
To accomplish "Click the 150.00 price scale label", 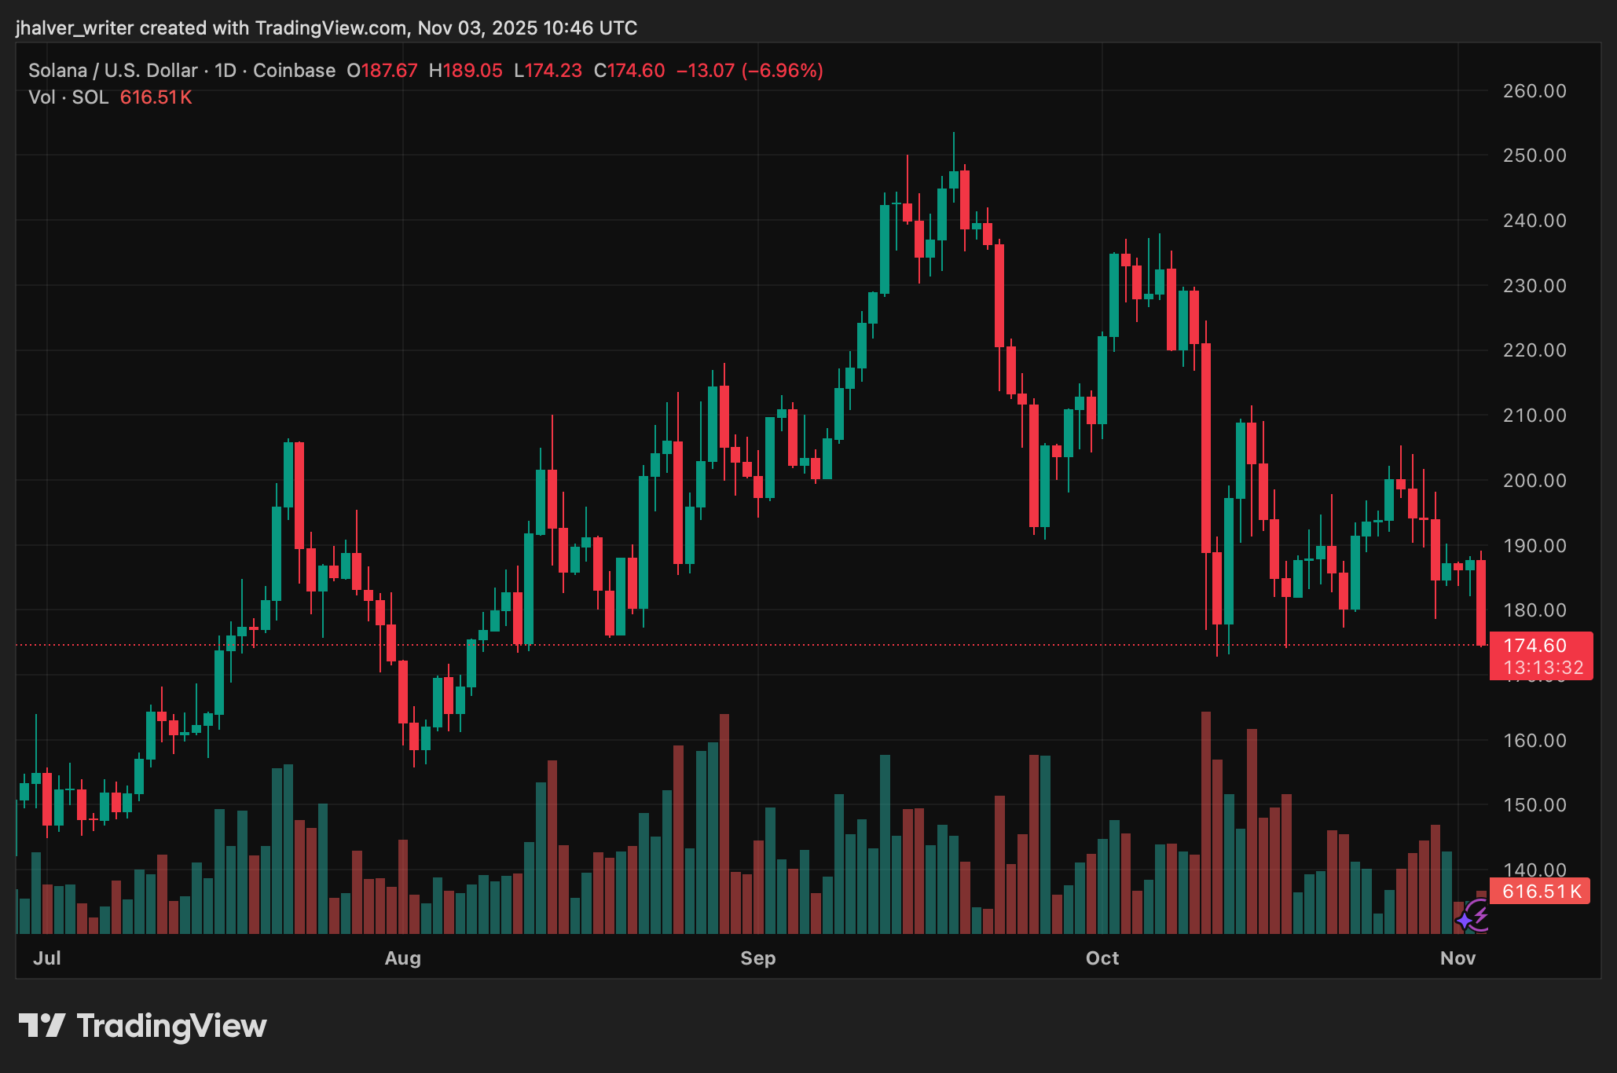I will pyautogui.click(x=1534, y=805).
